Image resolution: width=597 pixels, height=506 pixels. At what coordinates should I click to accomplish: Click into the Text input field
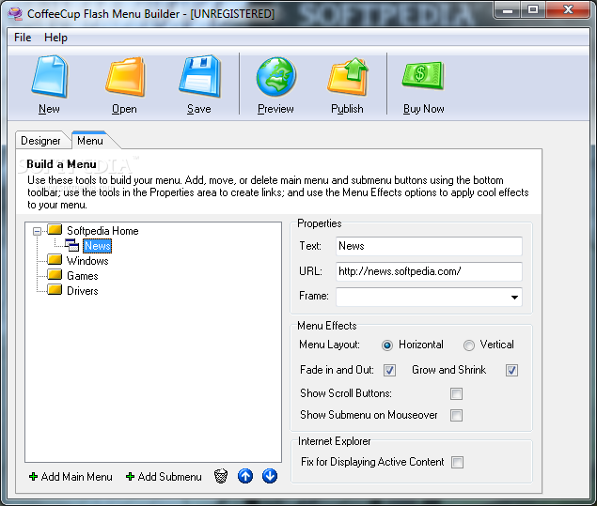pyautogui.click(x=429, y=246)
